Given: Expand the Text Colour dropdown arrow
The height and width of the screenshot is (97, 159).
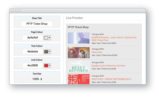Looking at the screenshot, I should pyautogui.click(x=49, y=52).
